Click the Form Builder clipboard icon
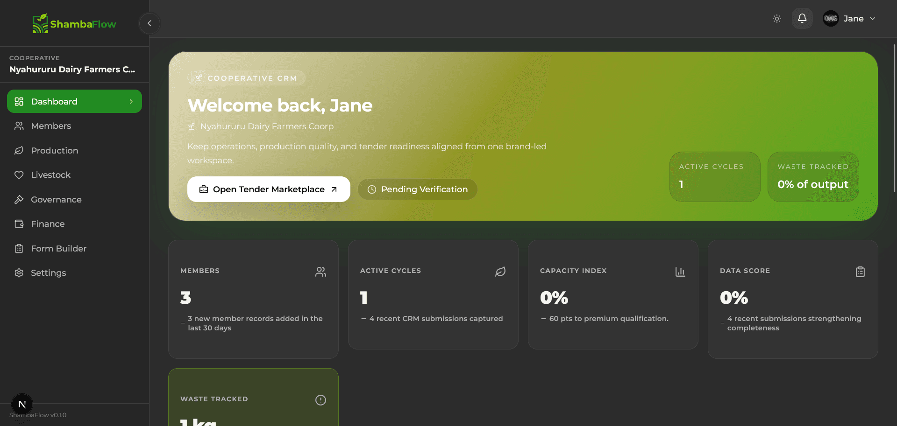This screenshot has height=426, width=897. (x=19, y=248)
